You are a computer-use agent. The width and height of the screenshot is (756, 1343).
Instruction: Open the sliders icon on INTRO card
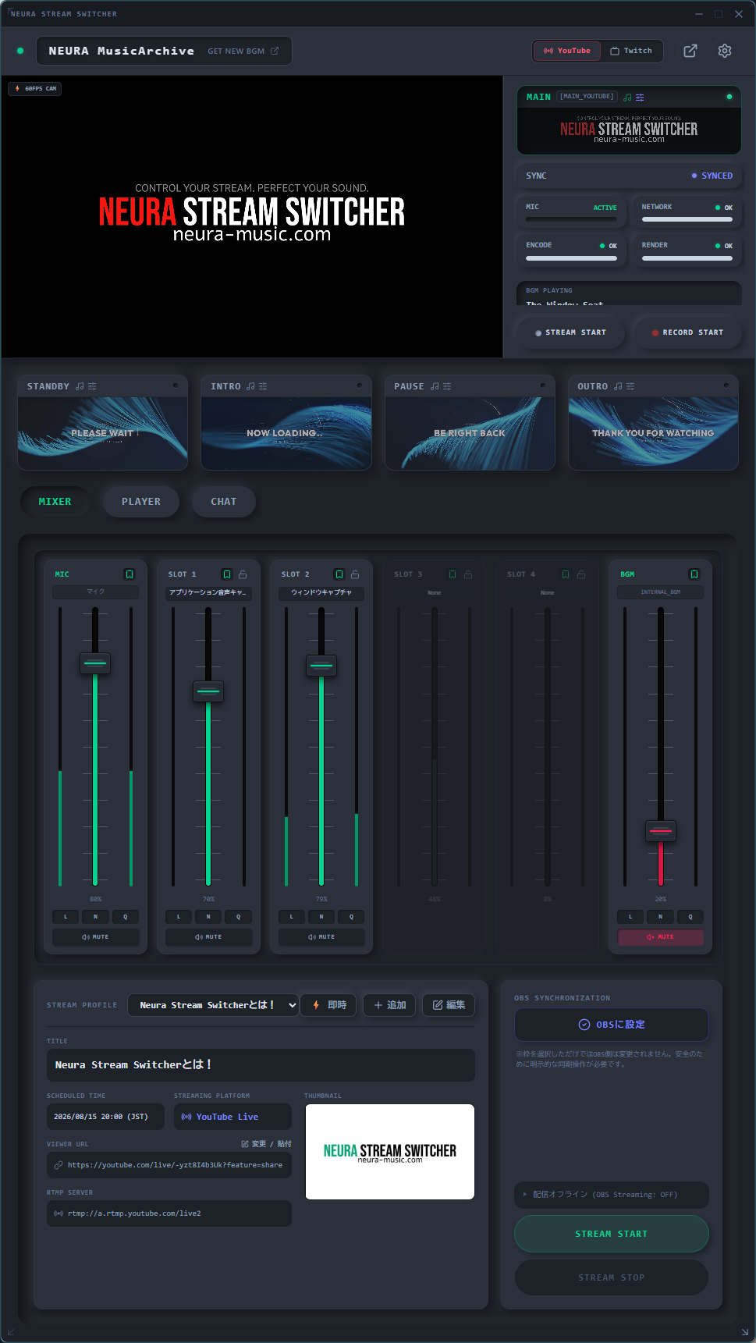pyautogui.click(x=263, y=386)
